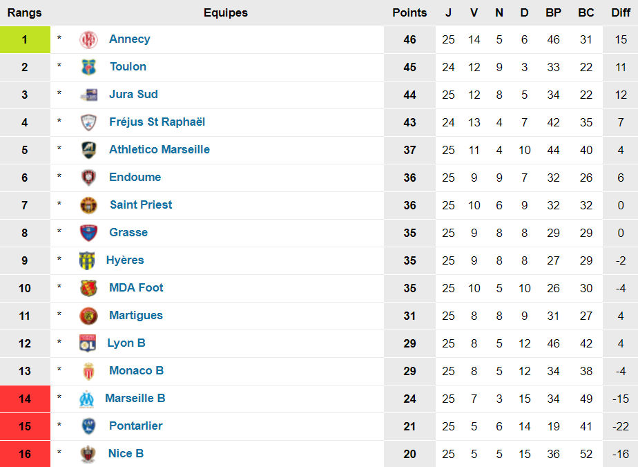Image resolution: width=638 pixels, height=467 pixels.
Task: Click the Hyères yellow-blue striped logo
Action: [87, 260]
